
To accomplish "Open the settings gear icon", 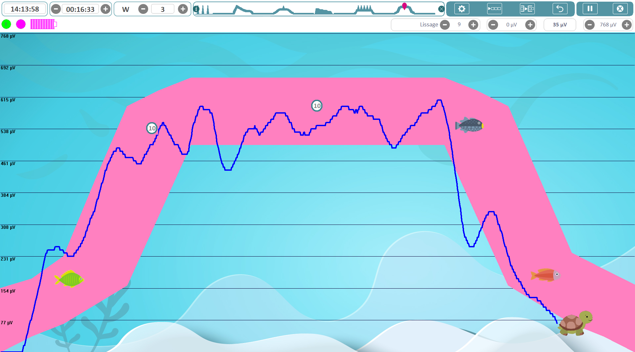I will [x=462, y=9].
